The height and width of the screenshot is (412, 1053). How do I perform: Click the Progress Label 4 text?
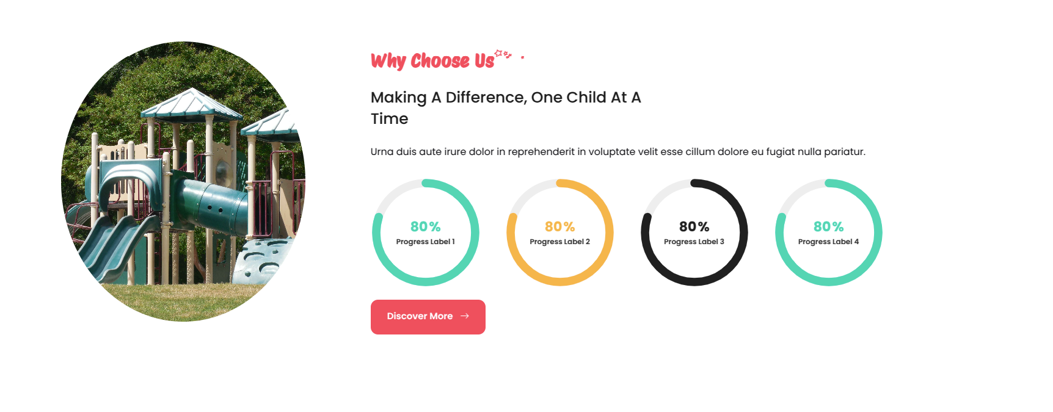coord(829,242)
